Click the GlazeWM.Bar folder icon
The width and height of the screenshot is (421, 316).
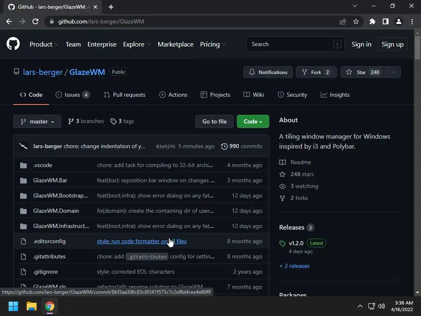[23, 181]
